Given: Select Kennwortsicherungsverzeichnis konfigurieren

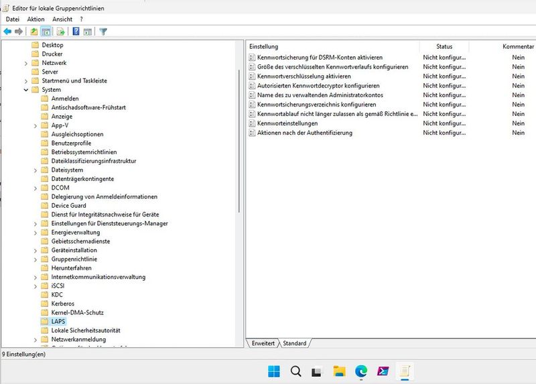Looking at the screenshot, I should click(x=316, y=105).
